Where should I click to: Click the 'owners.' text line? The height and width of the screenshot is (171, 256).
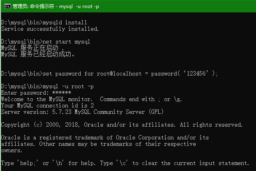(12, 150)
